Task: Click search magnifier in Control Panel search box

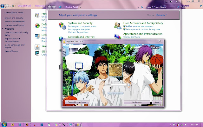Action: click(x=178, y=7)
